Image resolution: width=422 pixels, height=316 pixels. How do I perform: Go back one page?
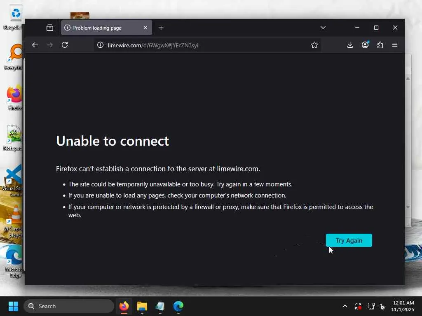[x=35, y=45]
